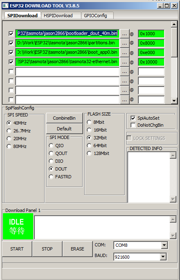Open the BAUD rate dropdown showing 921600
Viewport: 180px width, 280px height.
pyautogui.click(x=163, y=257)
